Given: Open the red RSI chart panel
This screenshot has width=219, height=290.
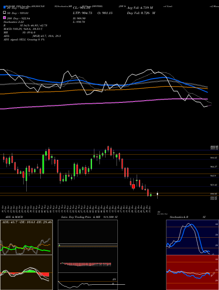Looking at the screenshot, I should pos(192,272).
